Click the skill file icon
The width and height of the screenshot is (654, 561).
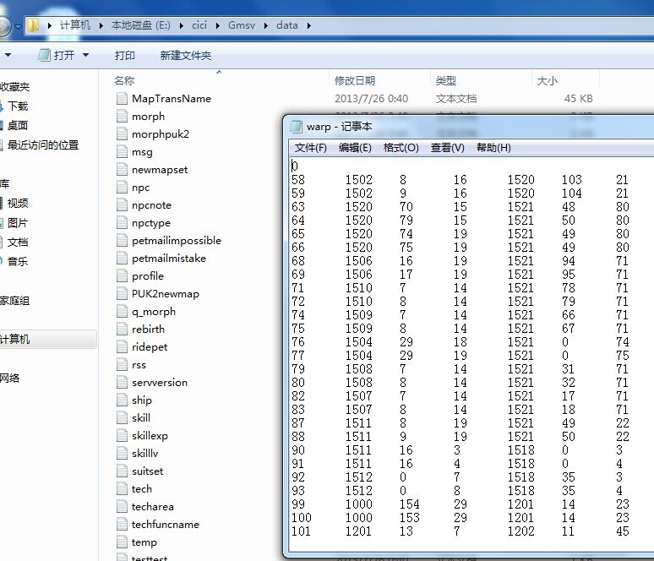pyautogui.click(x=122, y=418)
